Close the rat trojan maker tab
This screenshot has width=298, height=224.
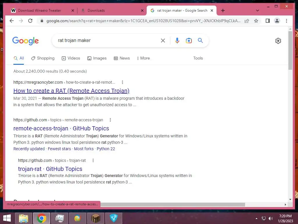pos(212,10)
